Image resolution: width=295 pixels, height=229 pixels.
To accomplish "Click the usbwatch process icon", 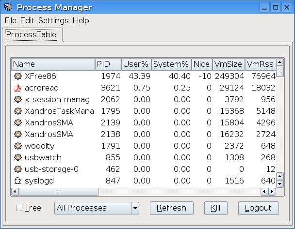I will 18,157.
